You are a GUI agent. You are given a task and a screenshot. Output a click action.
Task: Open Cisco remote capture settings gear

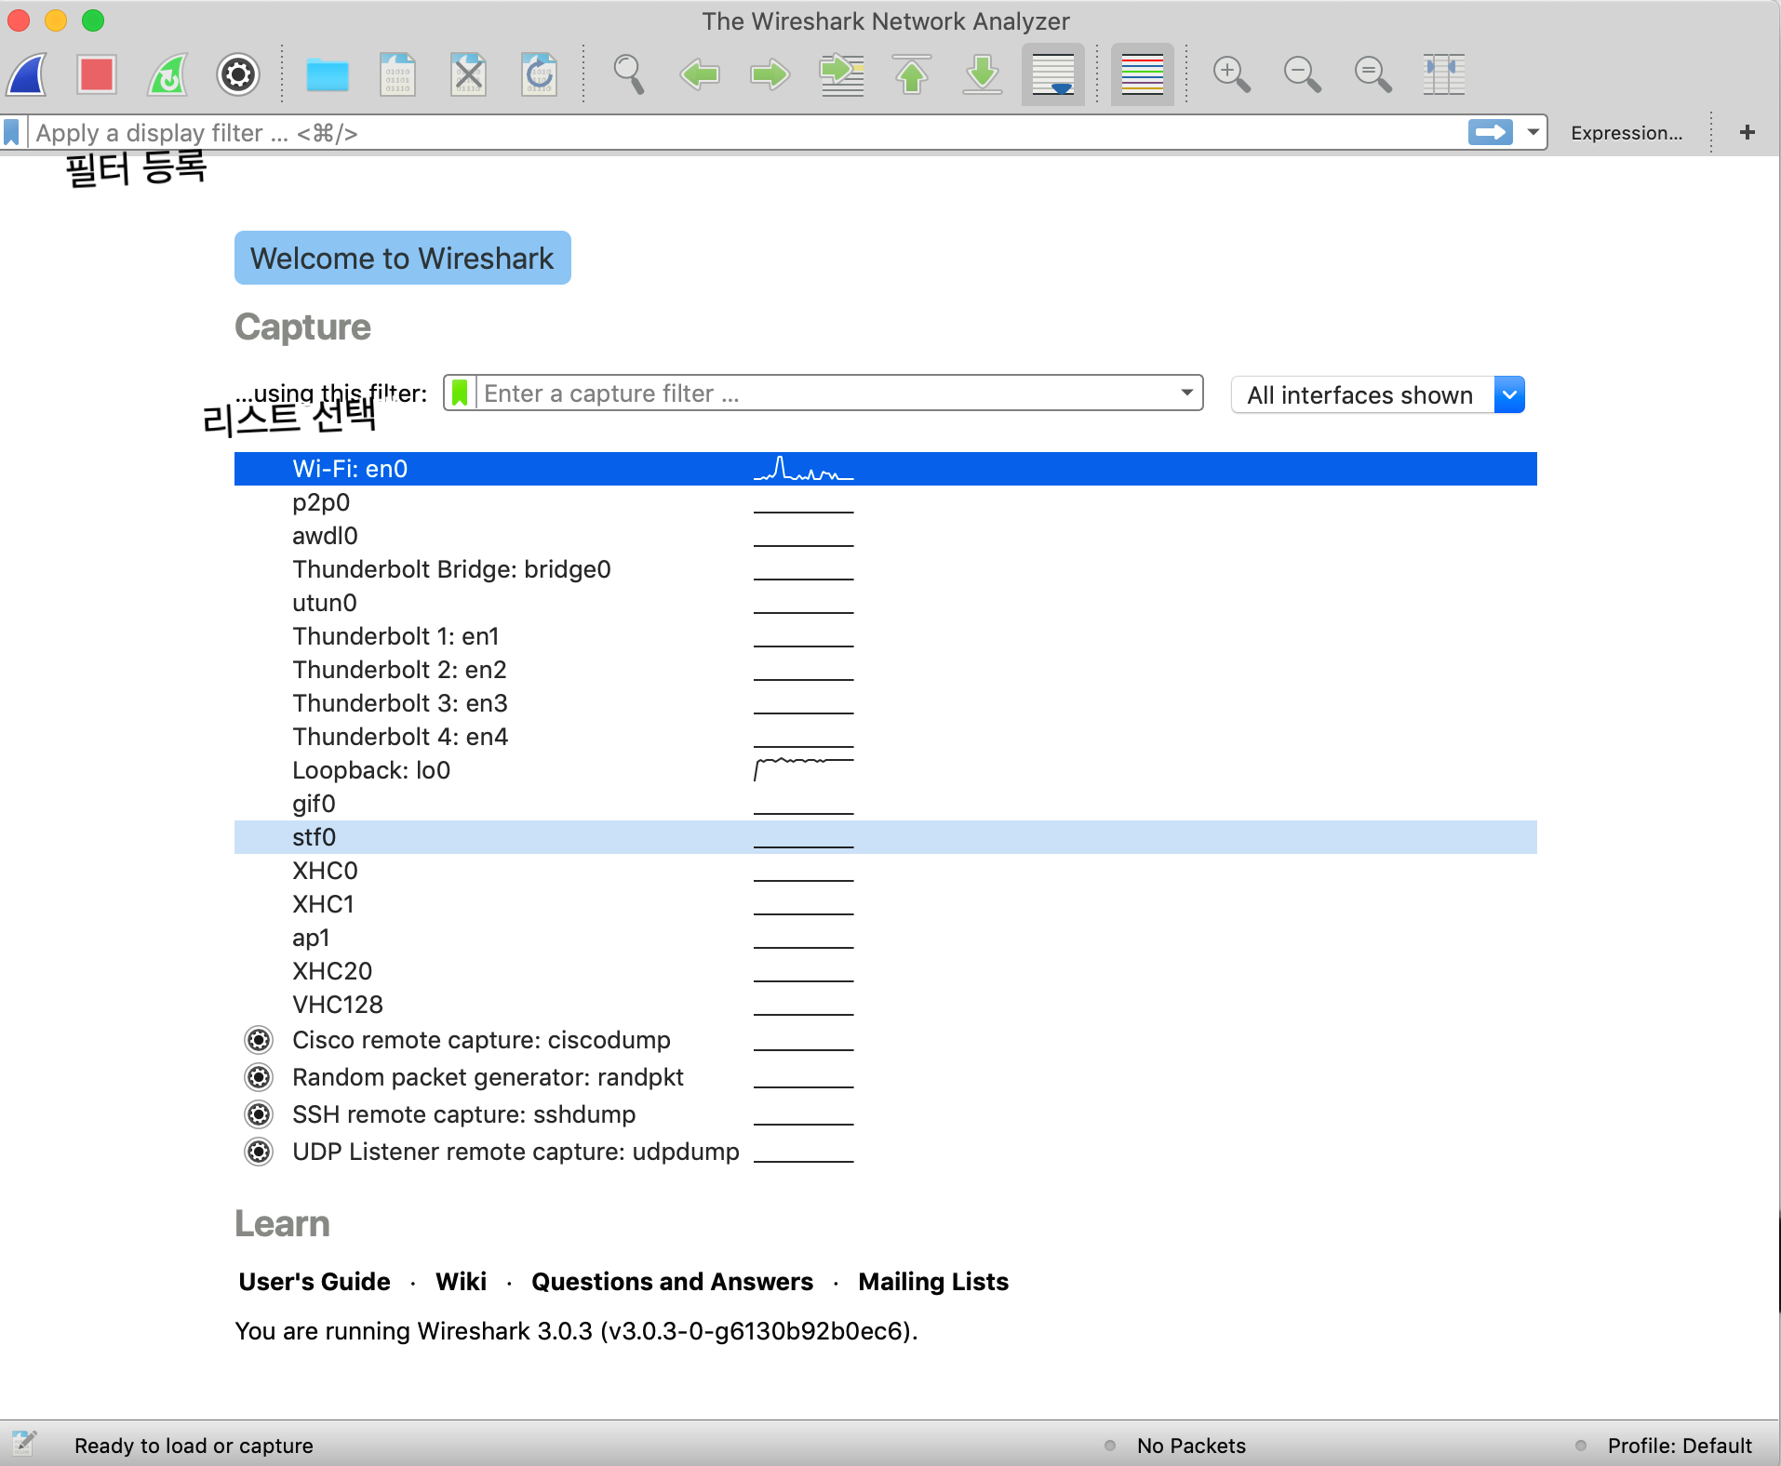[259, 1040]
